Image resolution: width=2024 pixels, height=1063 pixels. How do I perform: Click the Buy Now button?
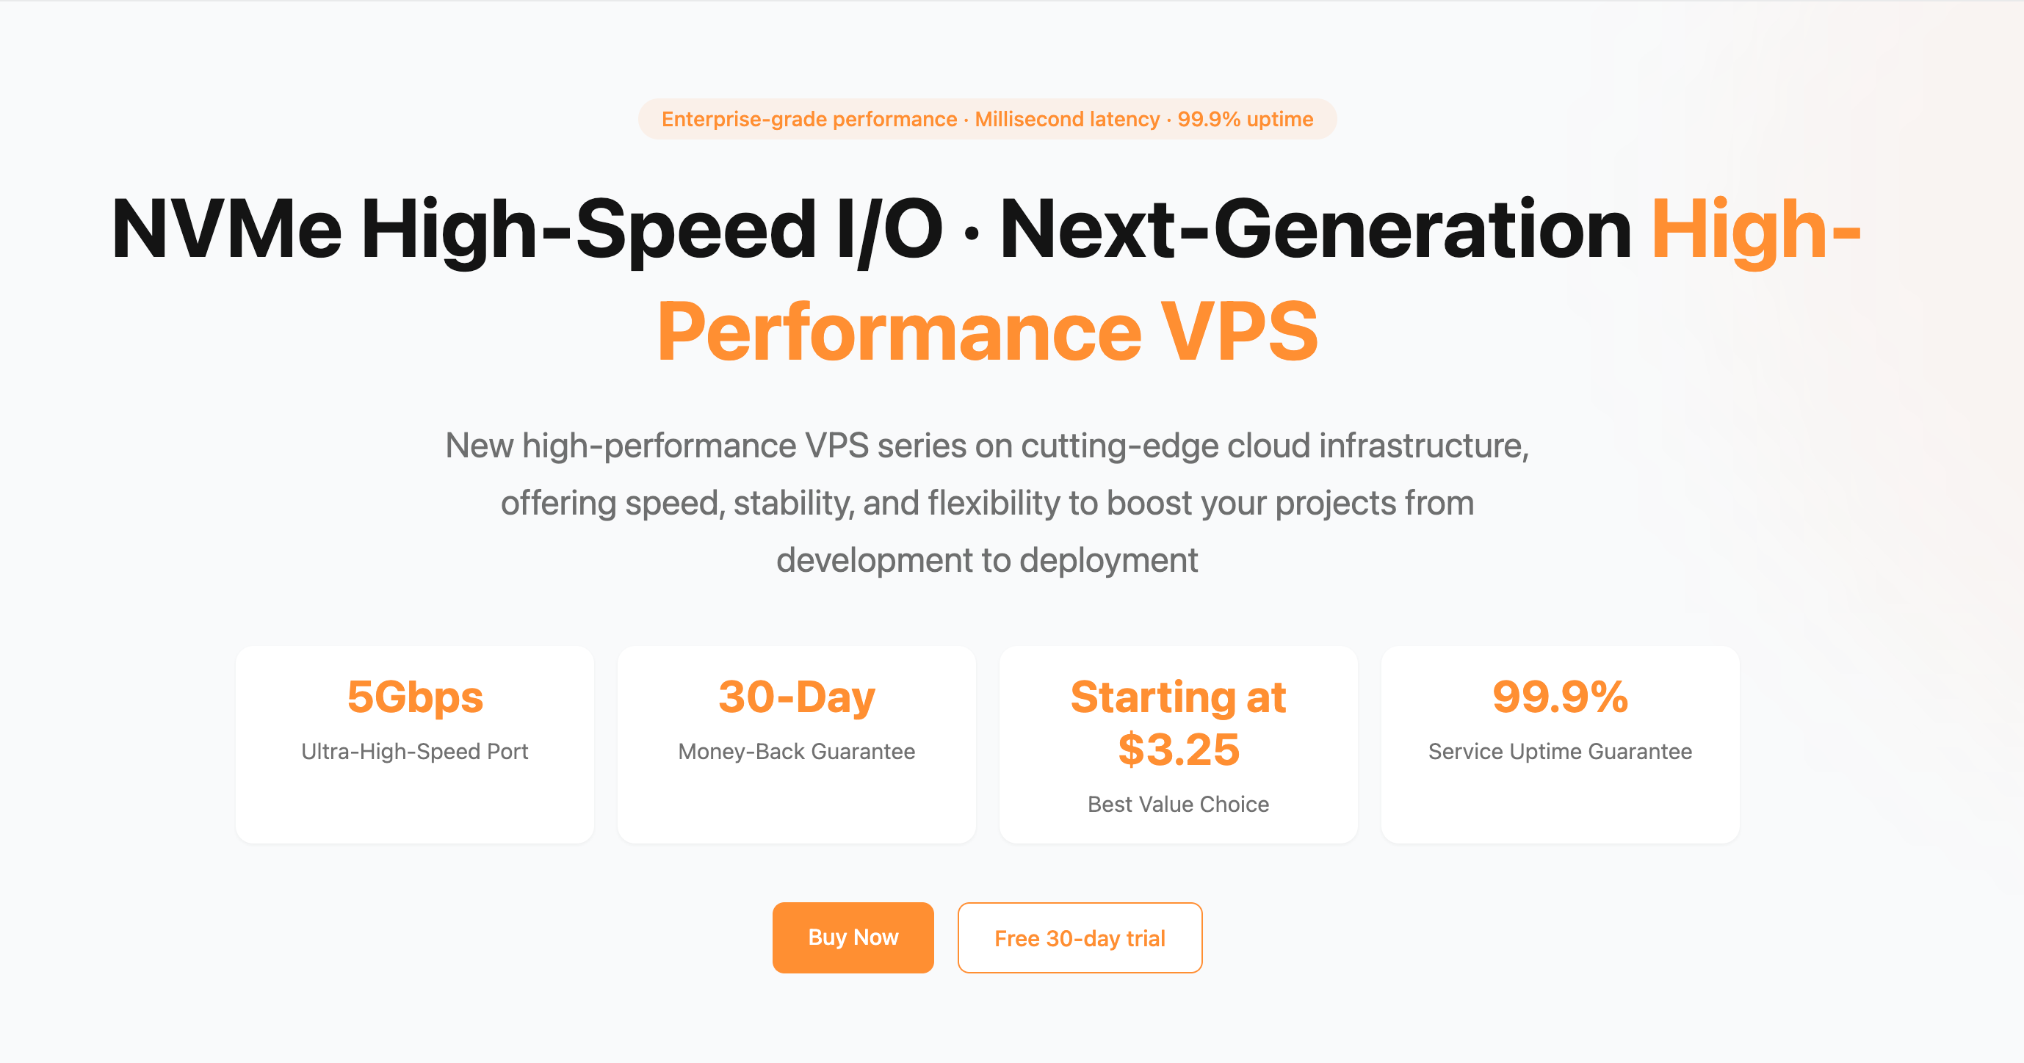point(853,937)
